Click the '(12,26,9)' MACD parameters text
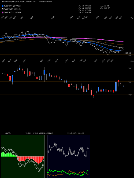Screen dimensions: 134x178 28,133
